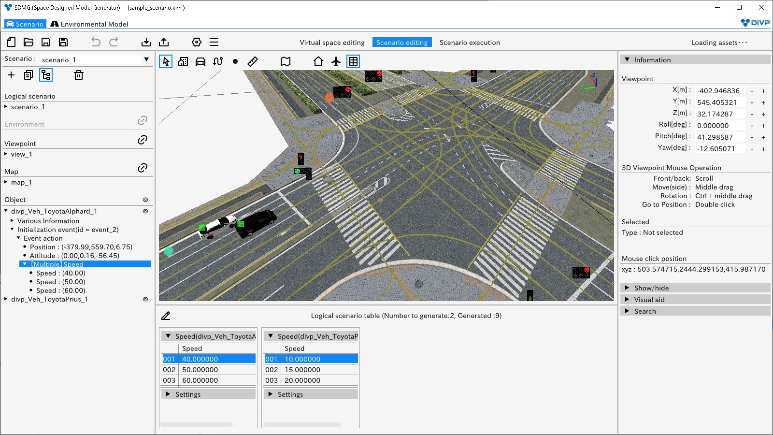This screenshot has width=773, height=435.
Task: Expand the view_1 tree node
Action: pyautogui.click(x=6, y=154)
